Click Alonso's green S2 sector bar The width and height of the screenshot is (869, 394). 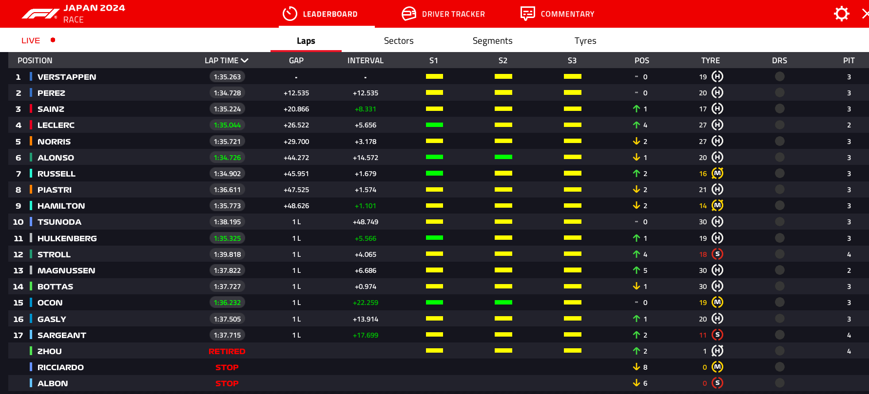503,157
